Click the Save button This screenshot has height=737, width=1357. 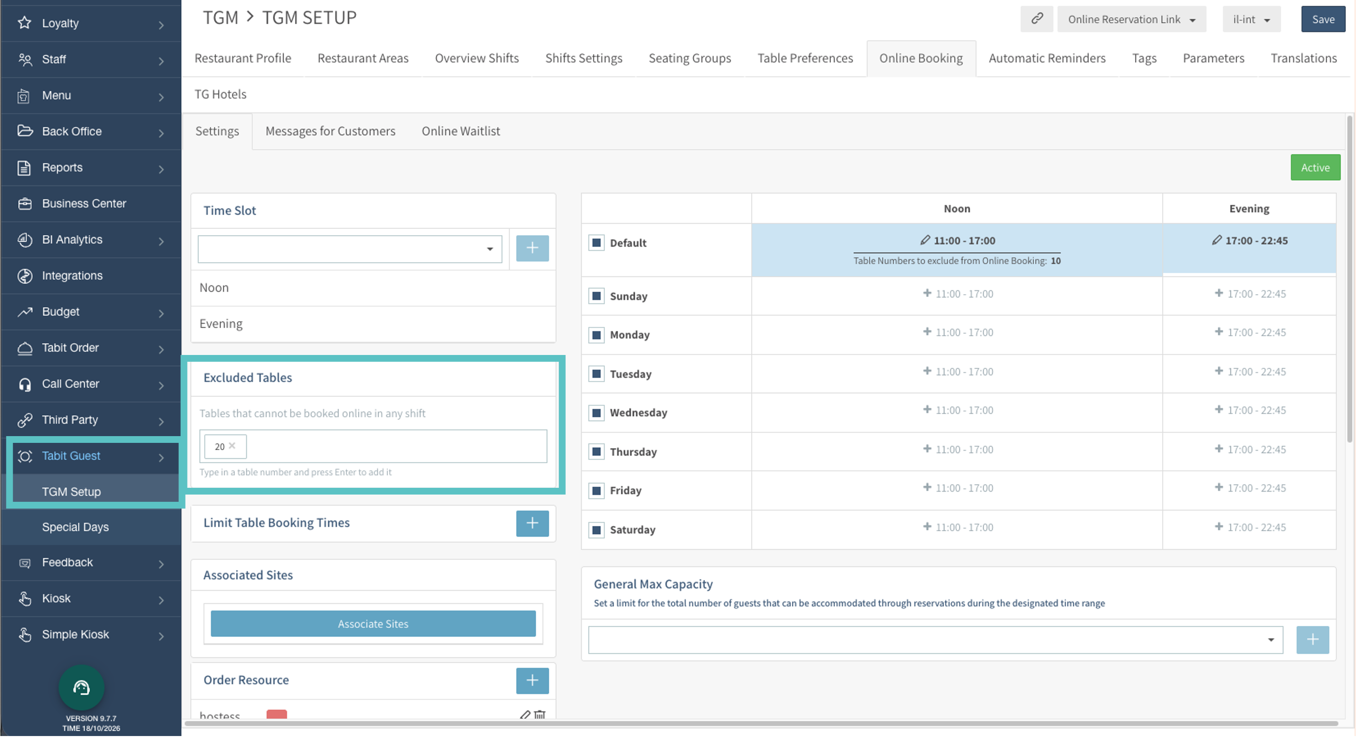tap(1323, 19)
